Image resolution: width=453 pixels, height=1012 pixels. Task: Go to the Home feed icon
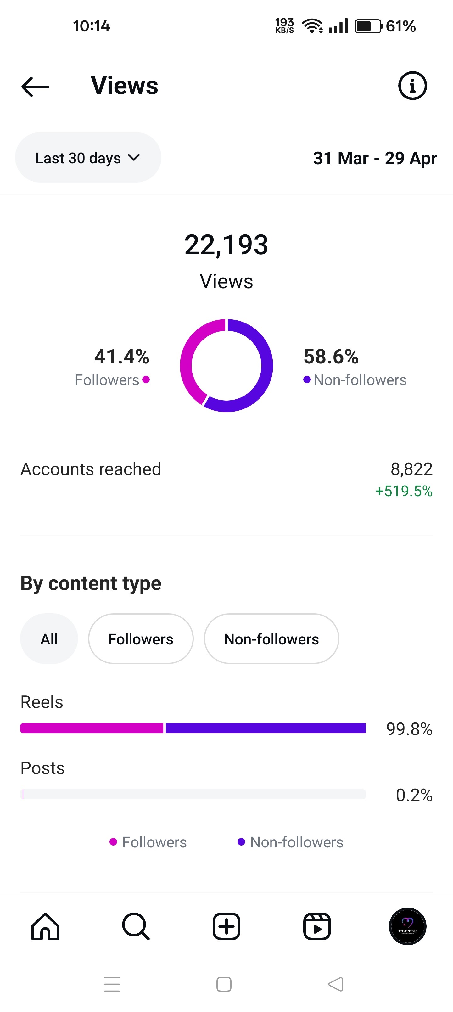tap(45, 926)
